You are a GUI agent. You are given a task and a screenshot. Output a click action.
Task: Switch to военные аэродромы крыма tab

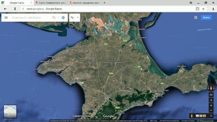click(x=84, y=3)
